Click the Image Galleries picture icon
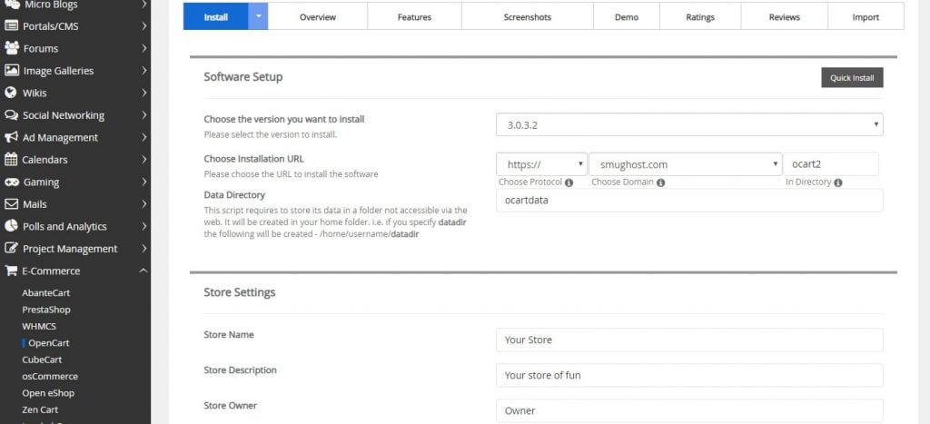 pyautogui.click(x=11, y=71)
